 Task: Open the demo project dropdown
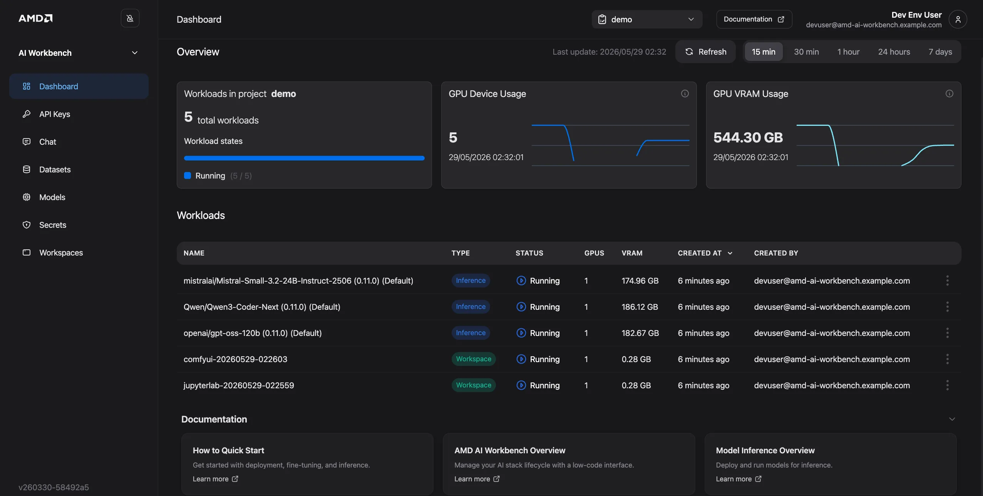647,19
